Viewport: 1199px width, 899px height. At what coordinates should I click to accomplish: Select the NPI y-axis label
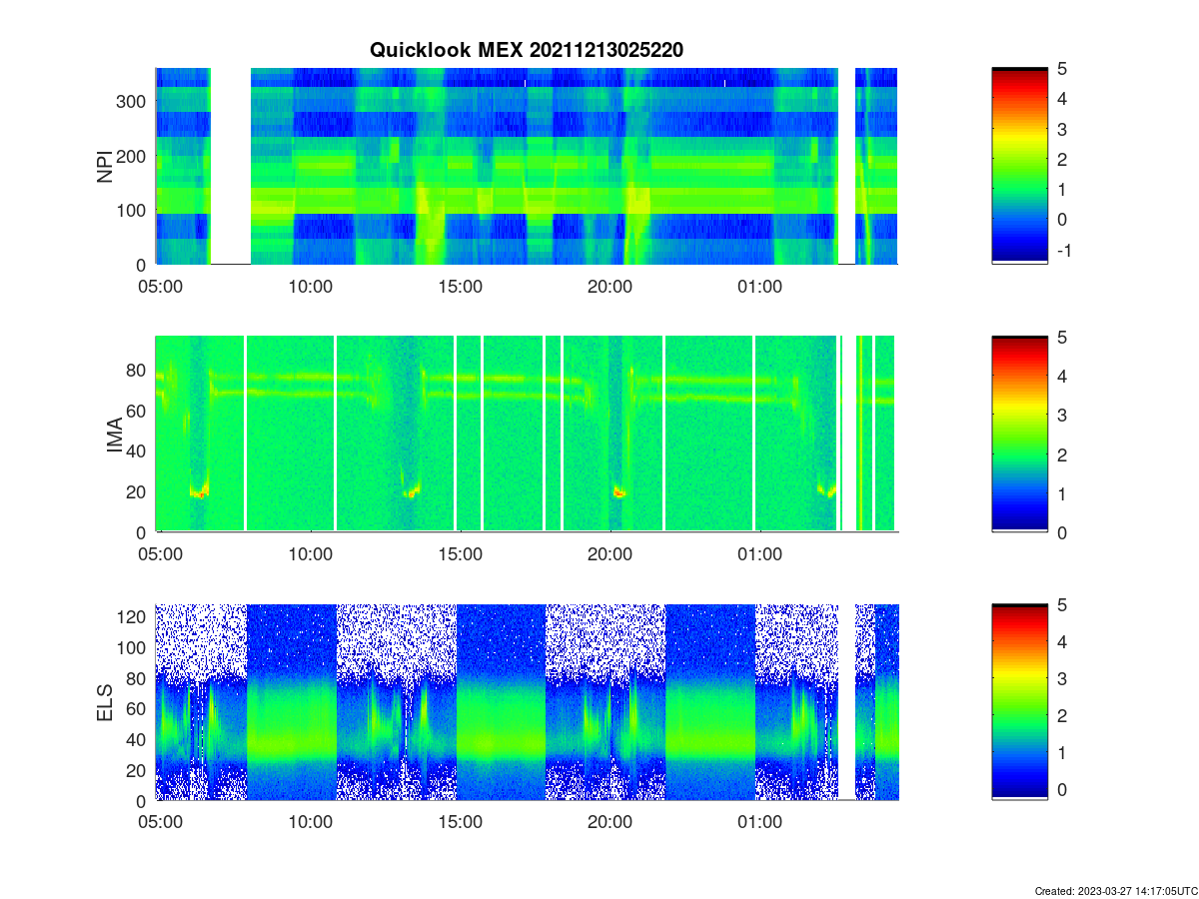(x=104, y=166)
